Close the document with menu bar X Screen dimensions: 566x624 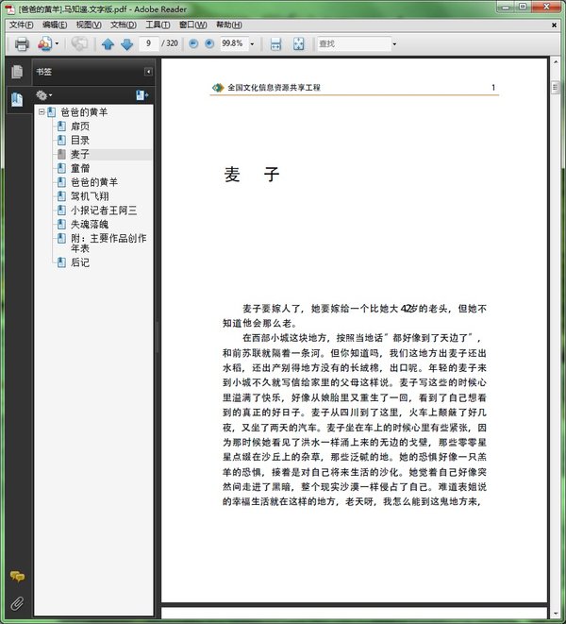(554, 25)
